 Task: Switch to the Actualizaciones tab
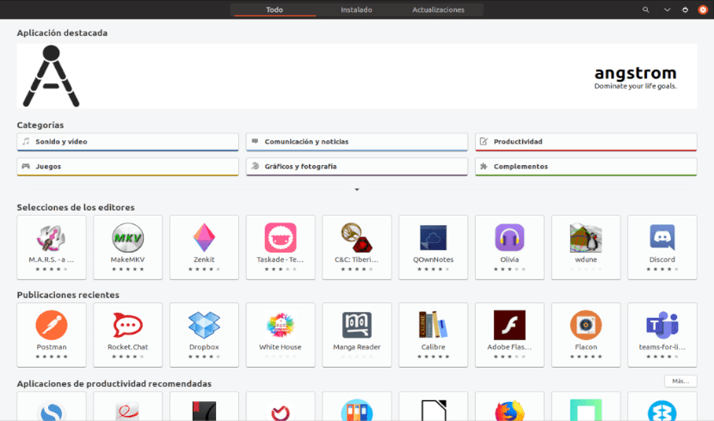(x=438, y=9)
